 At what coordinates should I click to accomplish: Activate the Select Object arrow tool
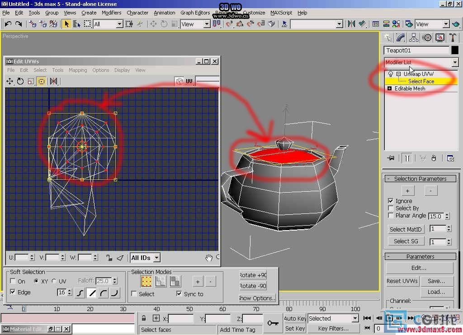(66, 24)
